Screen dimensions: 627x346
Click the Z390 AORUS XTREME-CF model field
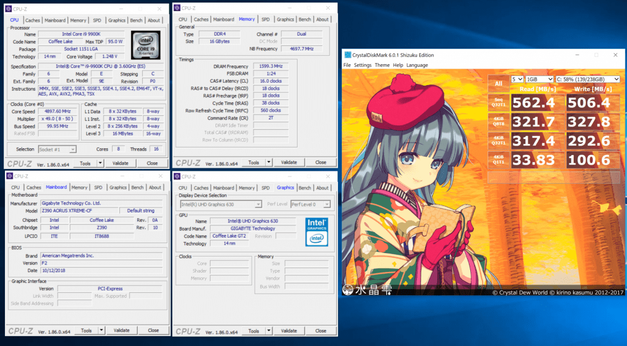[80, 211]
